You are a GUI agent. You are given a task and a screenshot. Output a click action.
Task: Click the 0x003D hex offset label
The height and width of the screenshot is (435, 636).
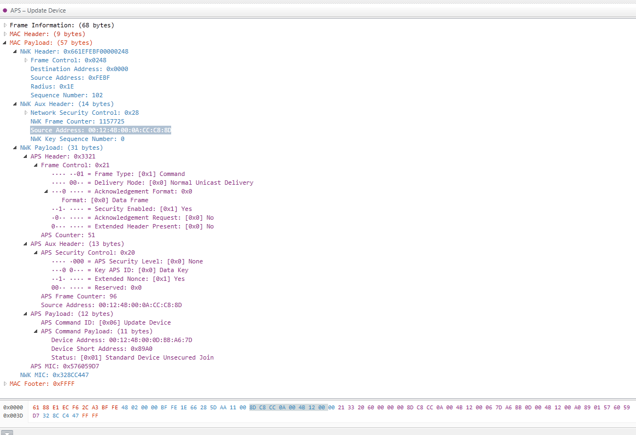coord(13,415)
